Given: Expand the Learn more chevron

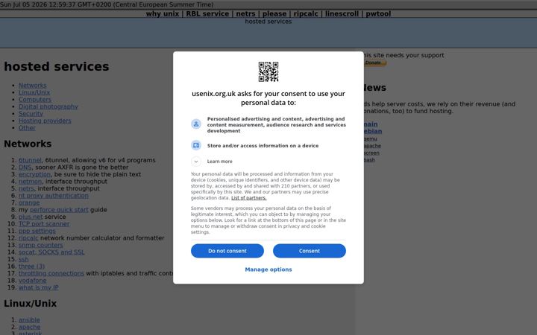Looking at the screenshot, I should tap(196, 161).
